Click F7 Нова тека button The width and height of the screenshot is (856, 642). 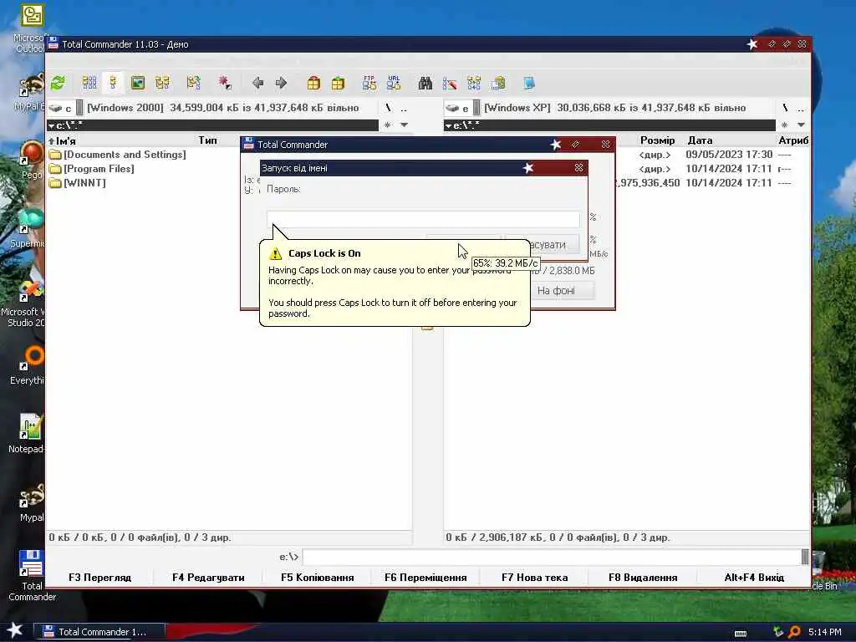point(534,577)
